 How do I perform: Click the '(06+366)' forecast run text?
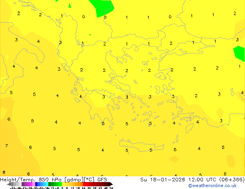[x=232, y=180]
